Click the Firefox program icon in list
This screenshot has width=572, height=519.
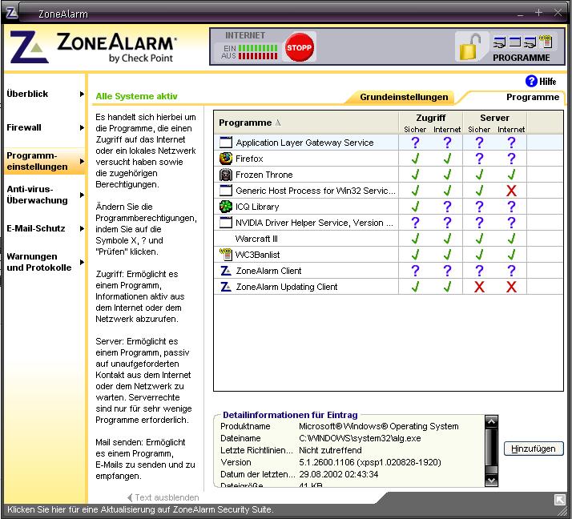point(226,159)
